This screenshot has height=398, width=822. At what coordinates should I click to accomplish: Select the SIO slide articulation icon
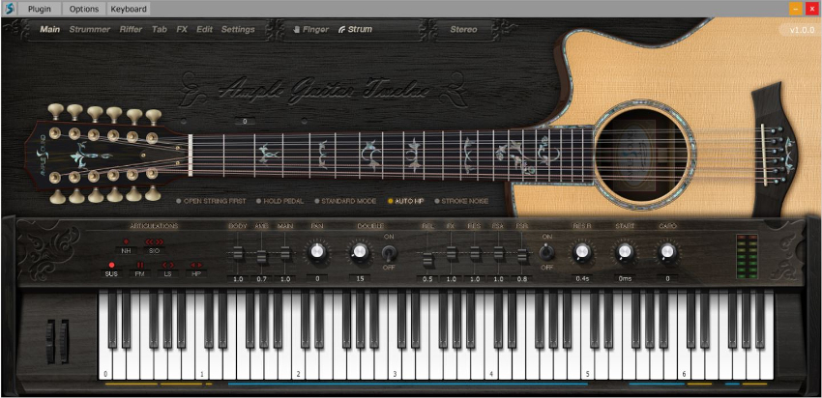point(154,246)
